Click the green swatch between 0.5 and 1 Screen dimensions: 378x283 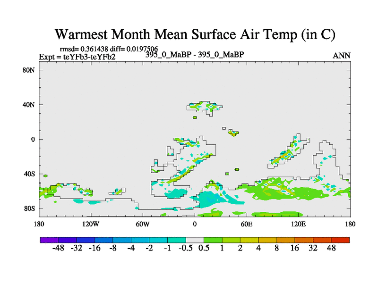[213, 240]
